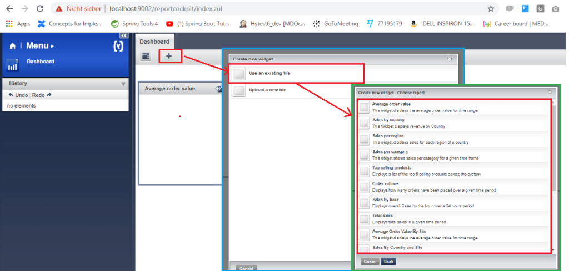Collapse sidebar with double chevron icon

click(124, 35)
